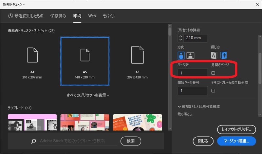Click the clock icon for recently used
The height and width of the screenshot is (154, 262).
tap(10, 16)
